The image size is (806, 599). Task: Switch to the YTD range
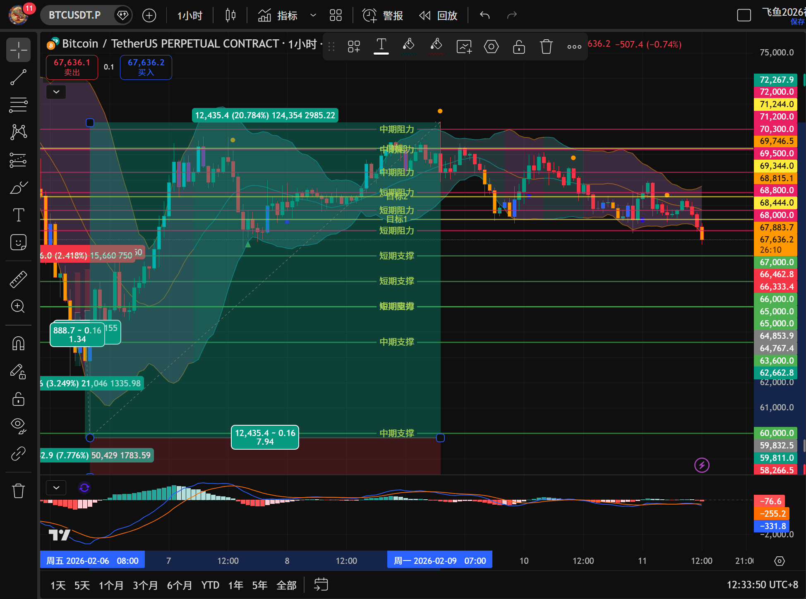pos(210,585)
